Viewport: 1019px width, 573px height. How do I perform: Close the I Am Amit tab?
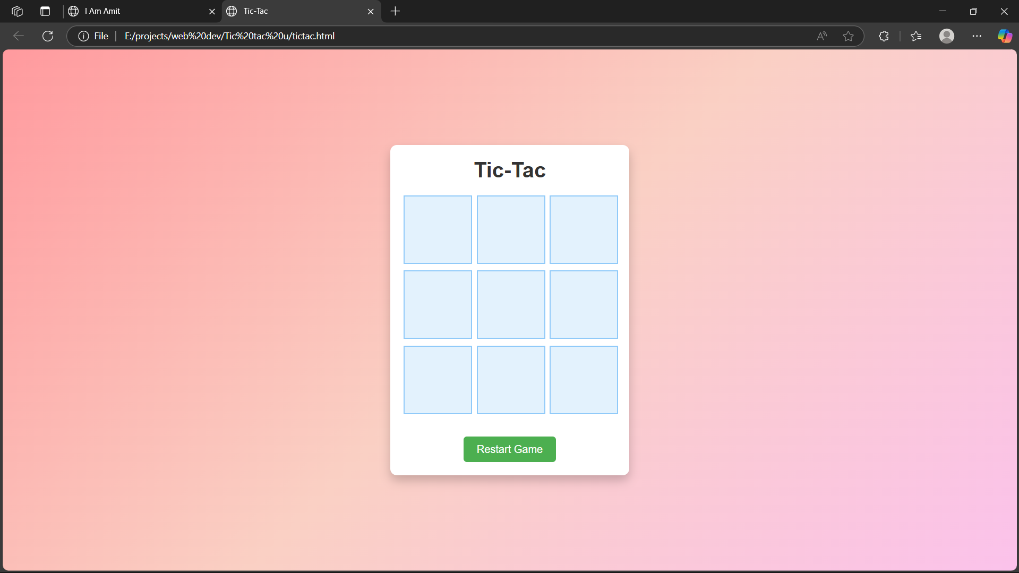pyautogui.click(x=212, y=11)
